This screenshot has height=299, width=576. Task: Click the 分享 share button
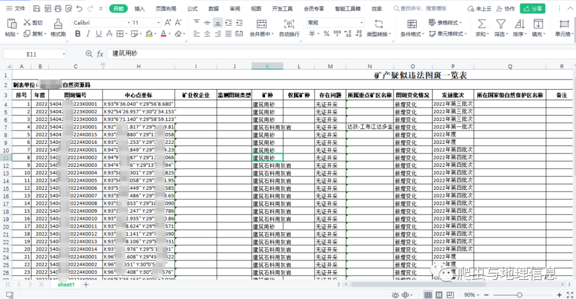[x=533, y=9]
